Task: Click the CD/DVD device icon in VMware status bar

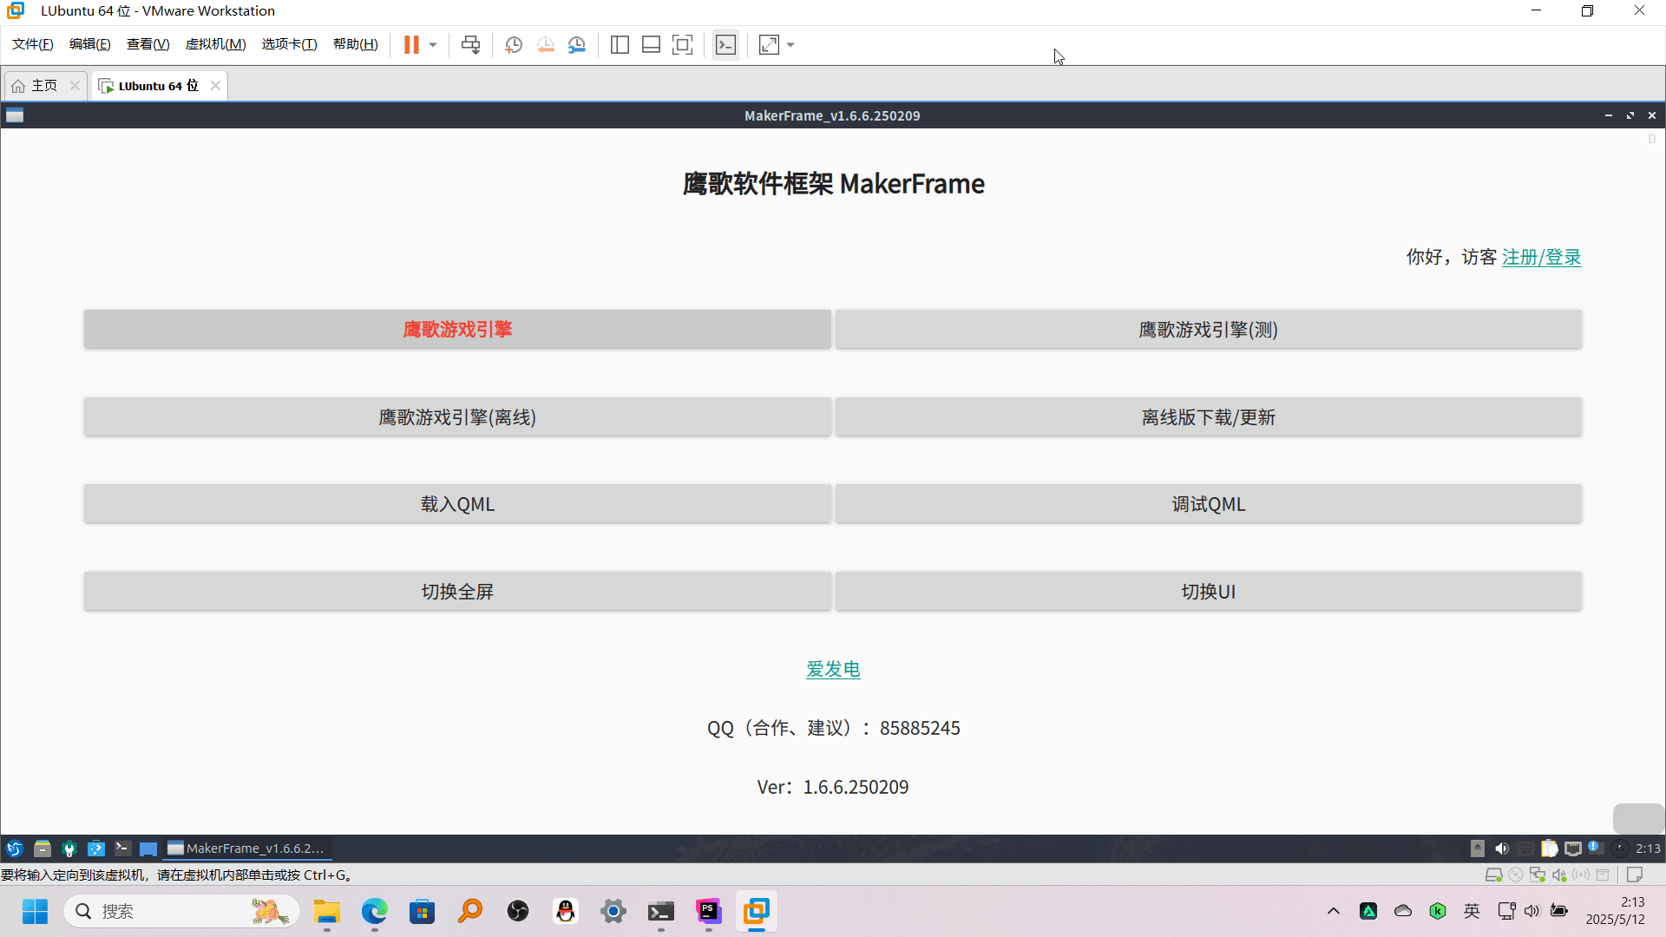Action: (1516, 875)
